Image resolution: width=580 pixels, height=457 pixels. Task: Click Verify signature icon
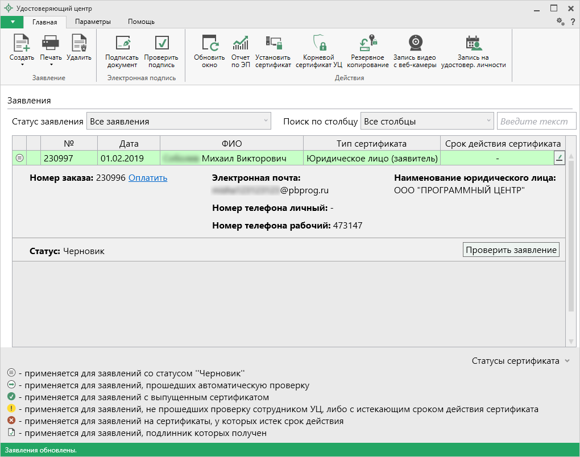tap(161, 44)
